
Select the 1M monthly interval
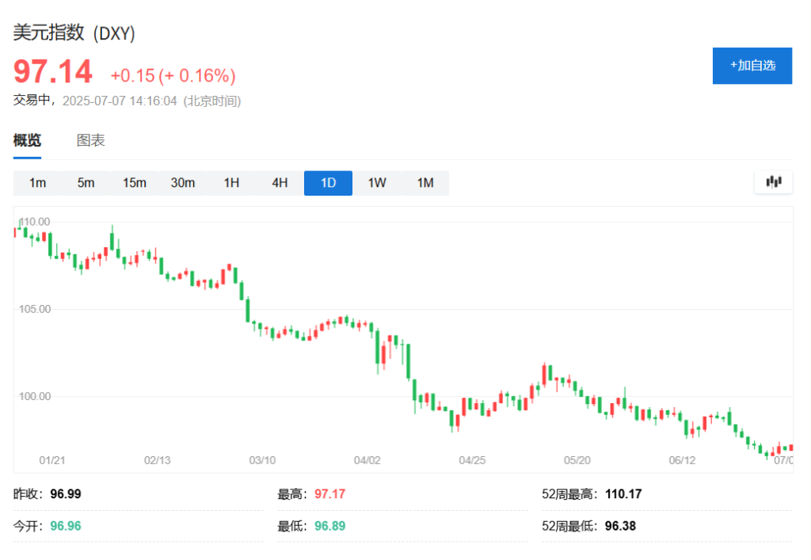pyautogui.click(x=425, y=182)
